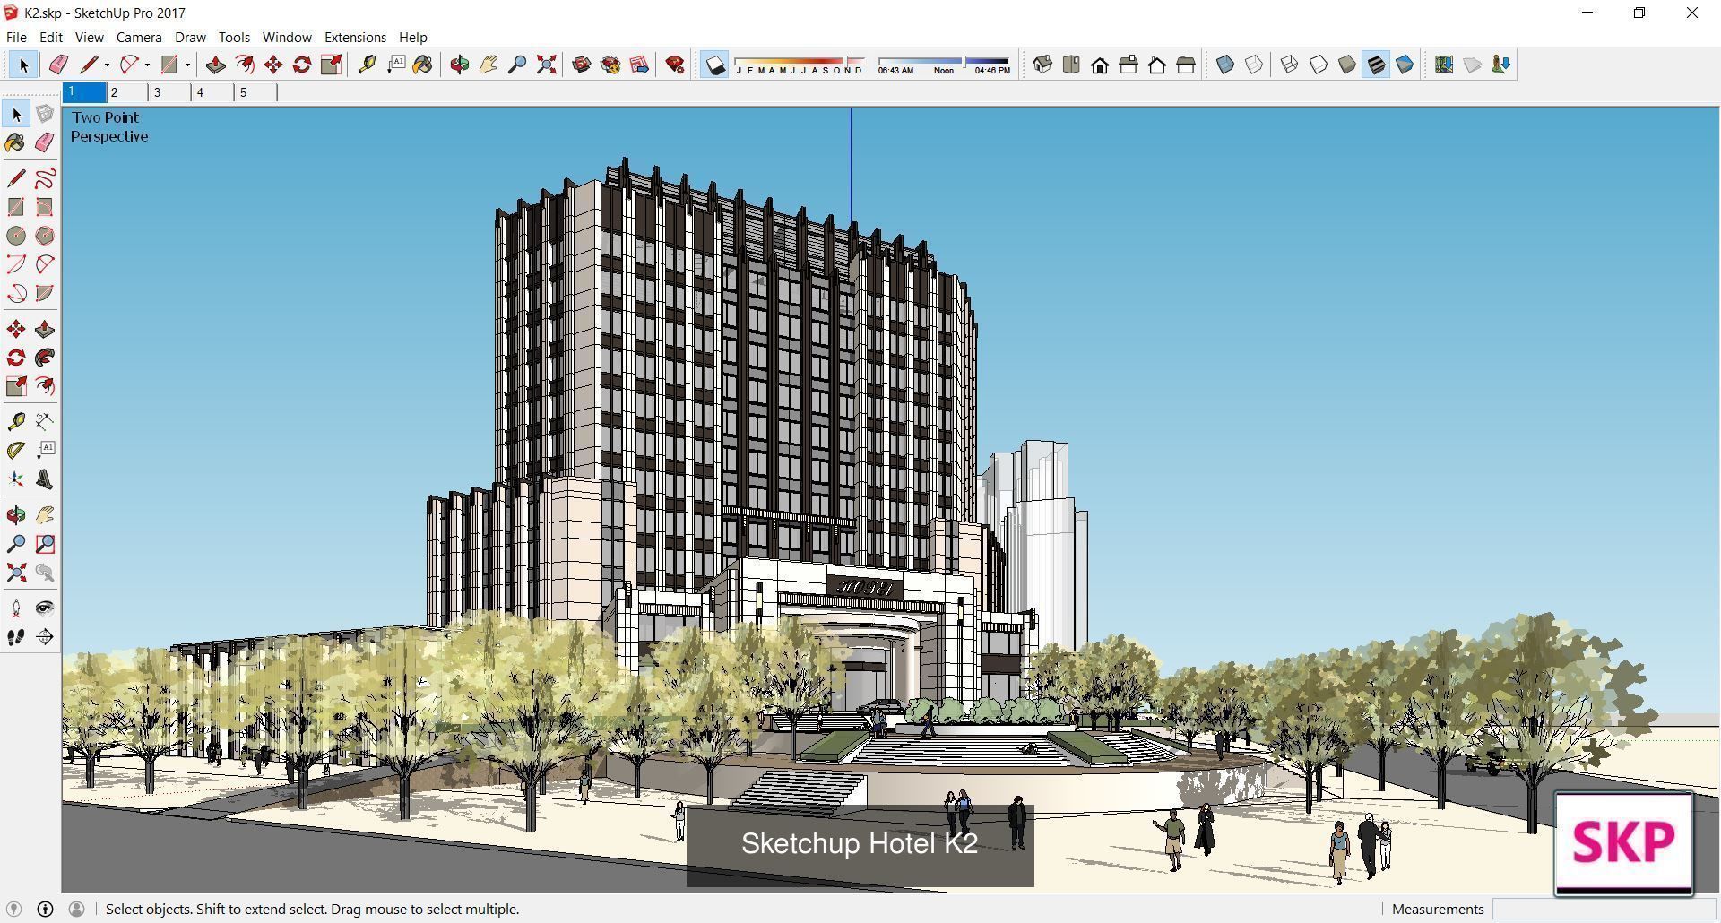Activate the Eraser tool
Screen dimensions: 1721x923
tap(59, 65)
